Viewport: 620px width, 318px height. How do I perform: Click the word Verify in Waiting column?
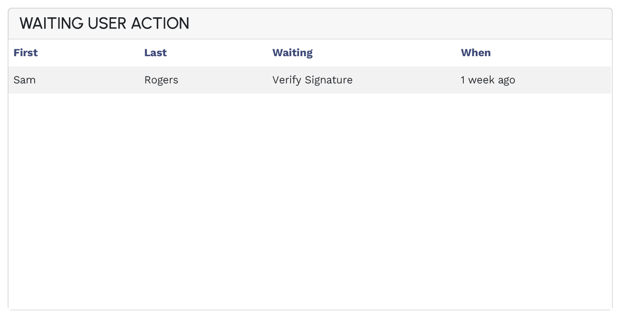pyautogui.click(x=287, y=80)
